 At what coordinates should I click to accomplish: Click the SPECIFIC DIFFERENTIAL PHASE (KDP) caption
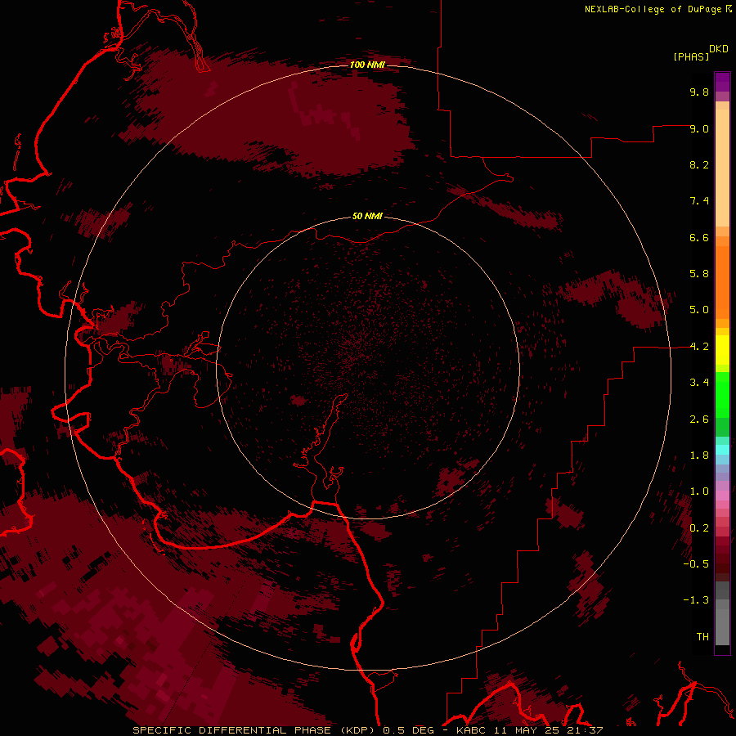(x=255, y=730)
